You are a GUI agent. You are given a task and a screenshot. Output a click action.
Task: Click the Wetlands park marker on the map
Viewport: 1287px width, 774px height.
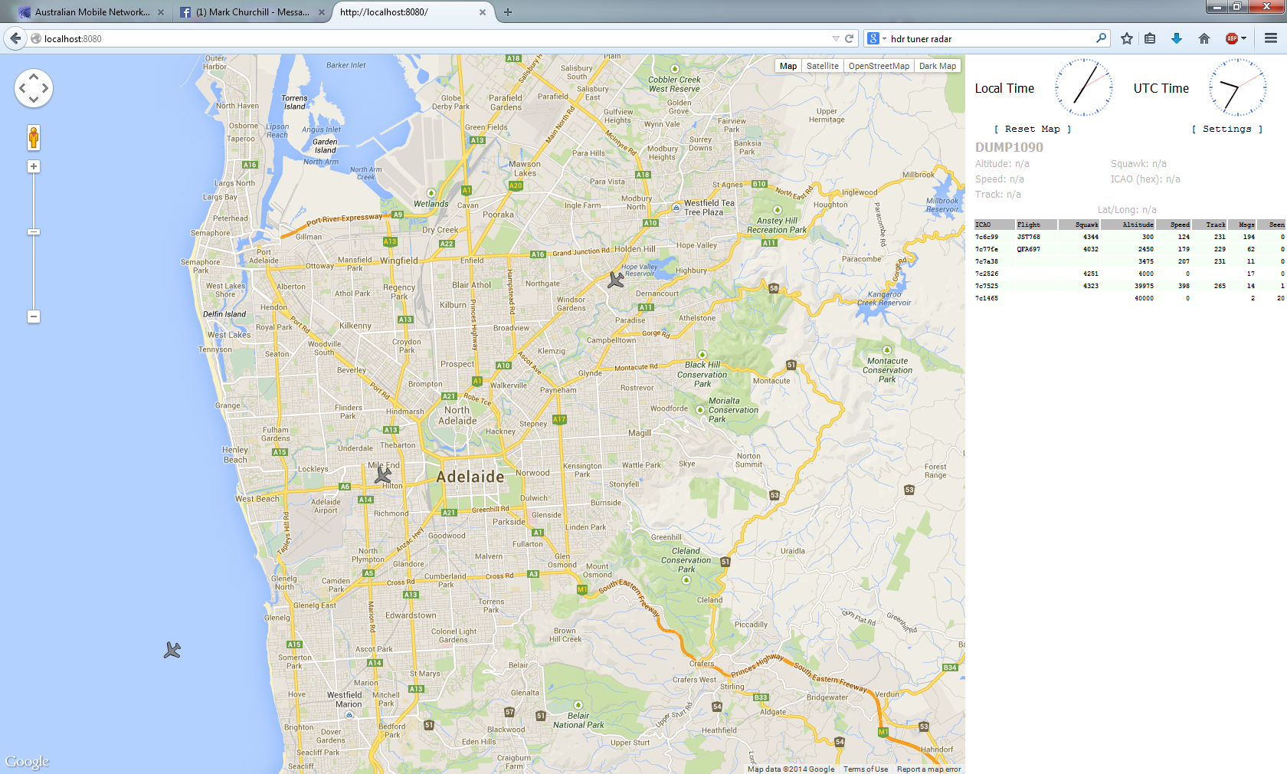(431, 193)
